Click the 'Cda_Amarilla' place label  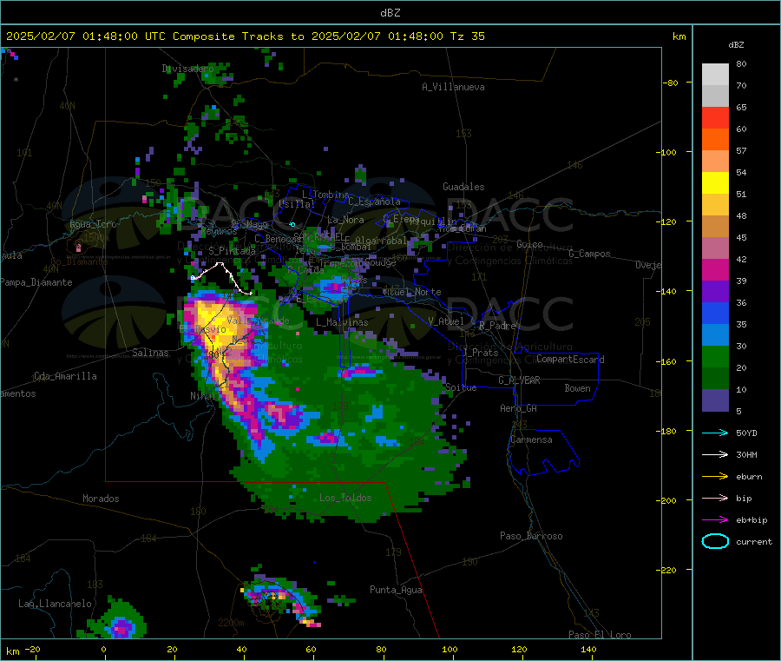[x=65, y=376]
